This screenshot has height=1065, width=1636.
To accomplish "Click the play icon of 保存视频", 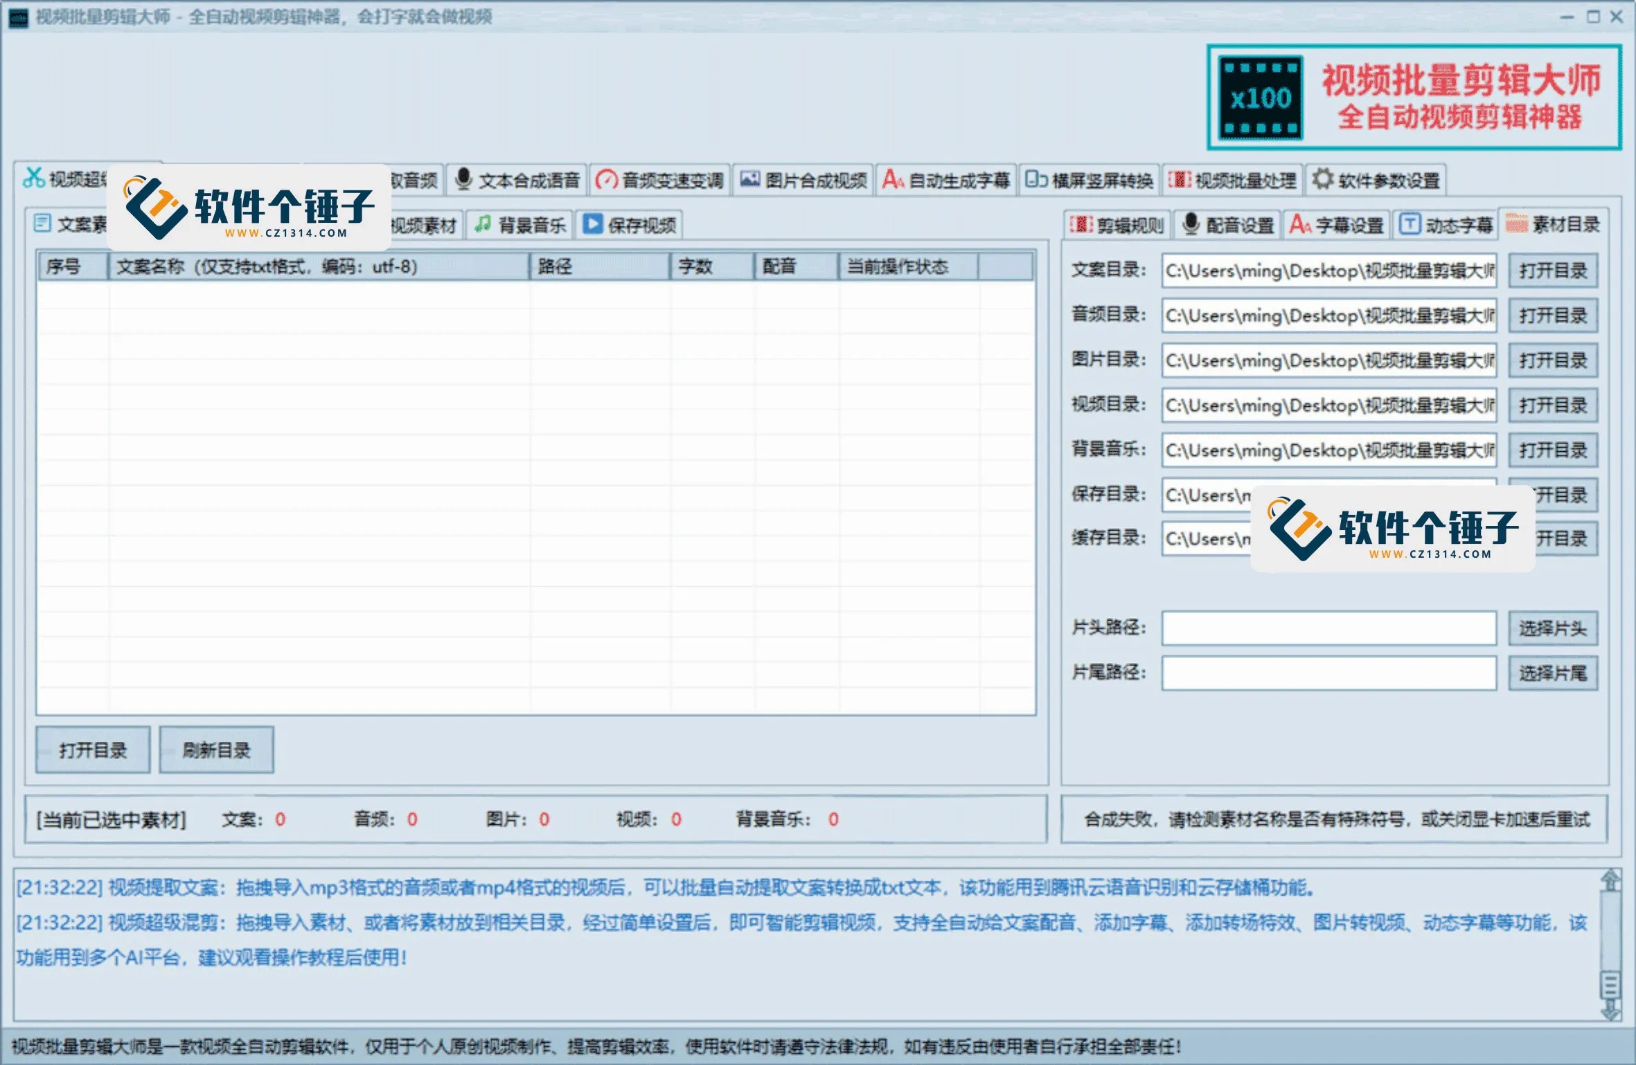I will (593, 224).
